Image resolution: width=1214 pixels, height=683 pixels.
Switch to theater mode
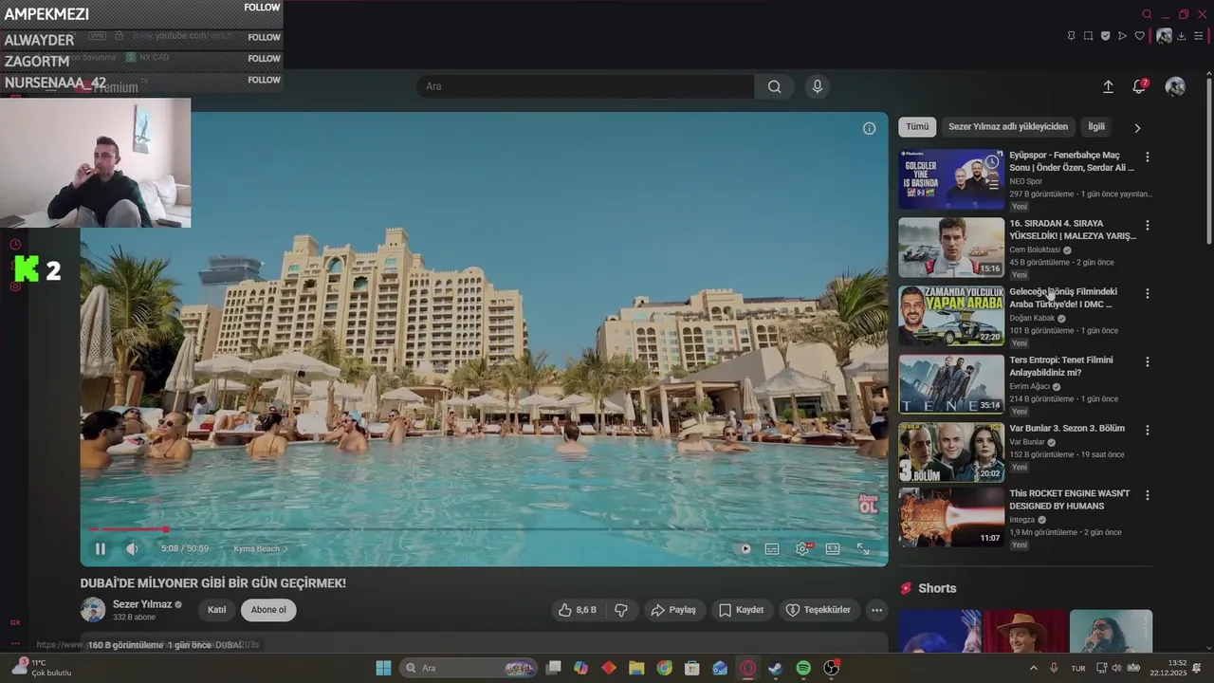(833, 548)
